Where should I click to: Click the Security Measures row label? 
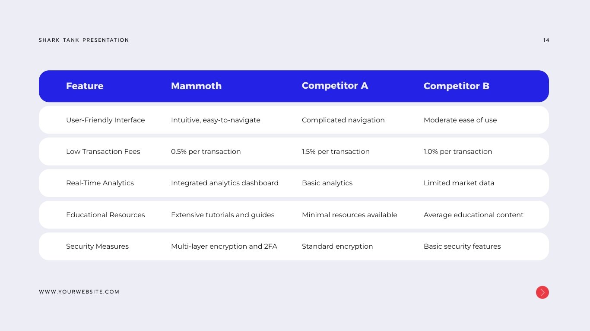coord(97,247)
